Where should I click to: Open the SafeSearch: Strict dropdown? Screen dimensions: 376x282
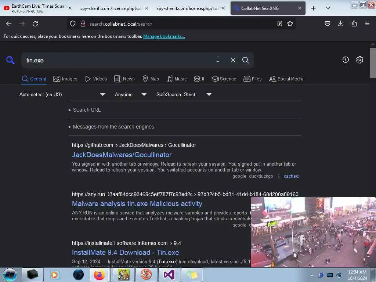point(184,94)
